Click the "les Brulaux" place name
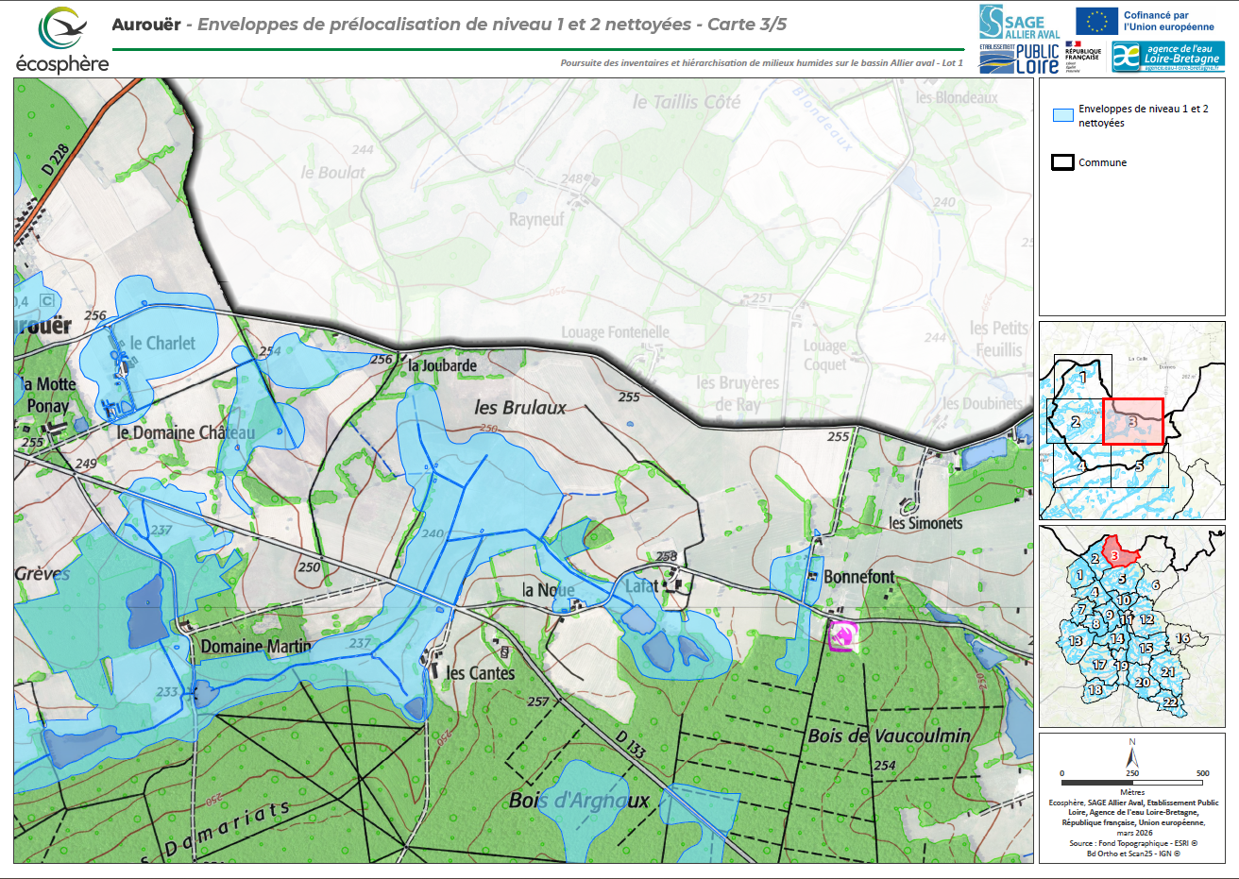Viewport: 1239px width, 879px height. 520,408
